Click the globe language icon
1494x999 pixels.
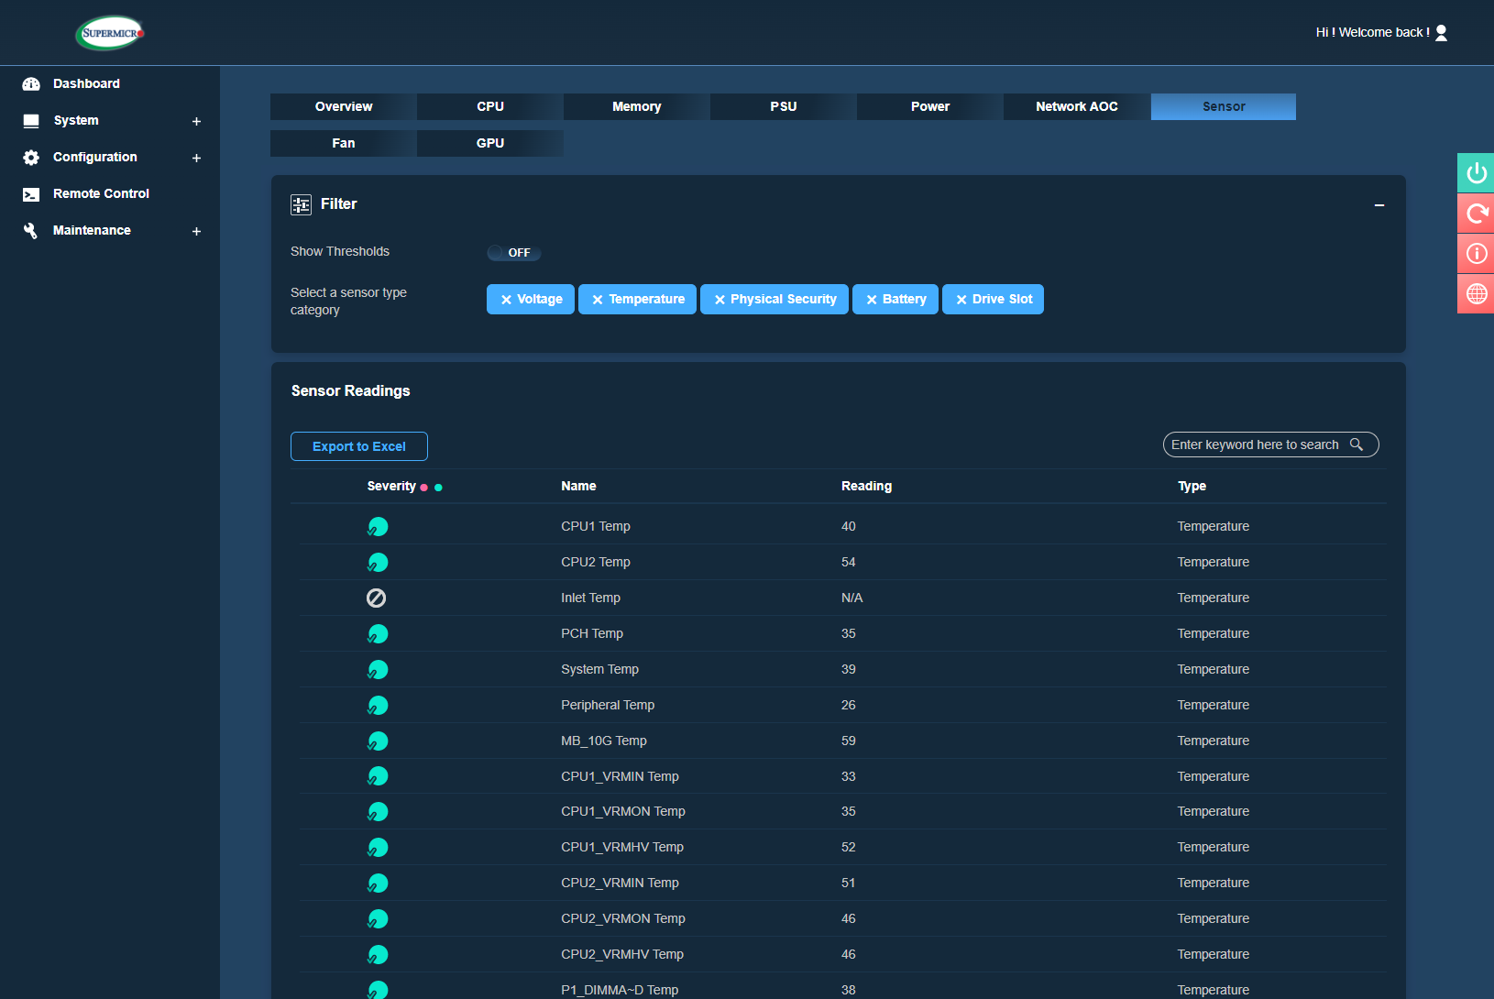[x=1476, y=294]
